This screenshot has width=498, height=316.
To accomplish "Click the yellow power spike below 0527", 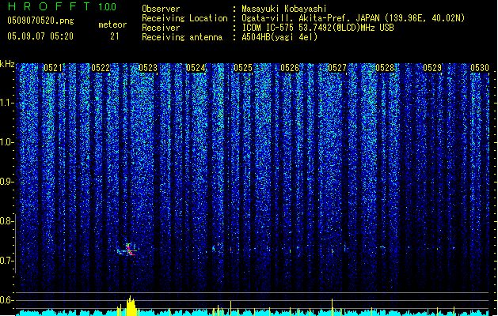I will 333,307.
